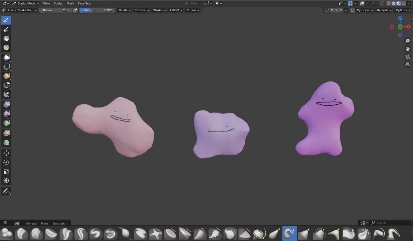Select the Edit Face Set tool
The width and height of the screenshot is (413, 241).
(6, 133)
